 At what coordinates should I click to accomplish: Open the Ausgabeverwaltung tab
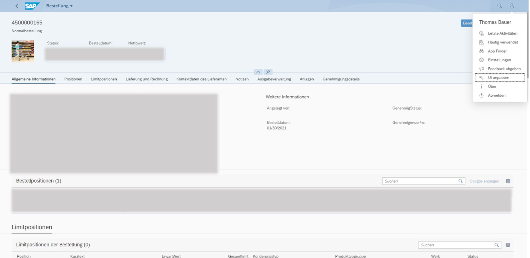pyautogui.click(x=274, y=79)
